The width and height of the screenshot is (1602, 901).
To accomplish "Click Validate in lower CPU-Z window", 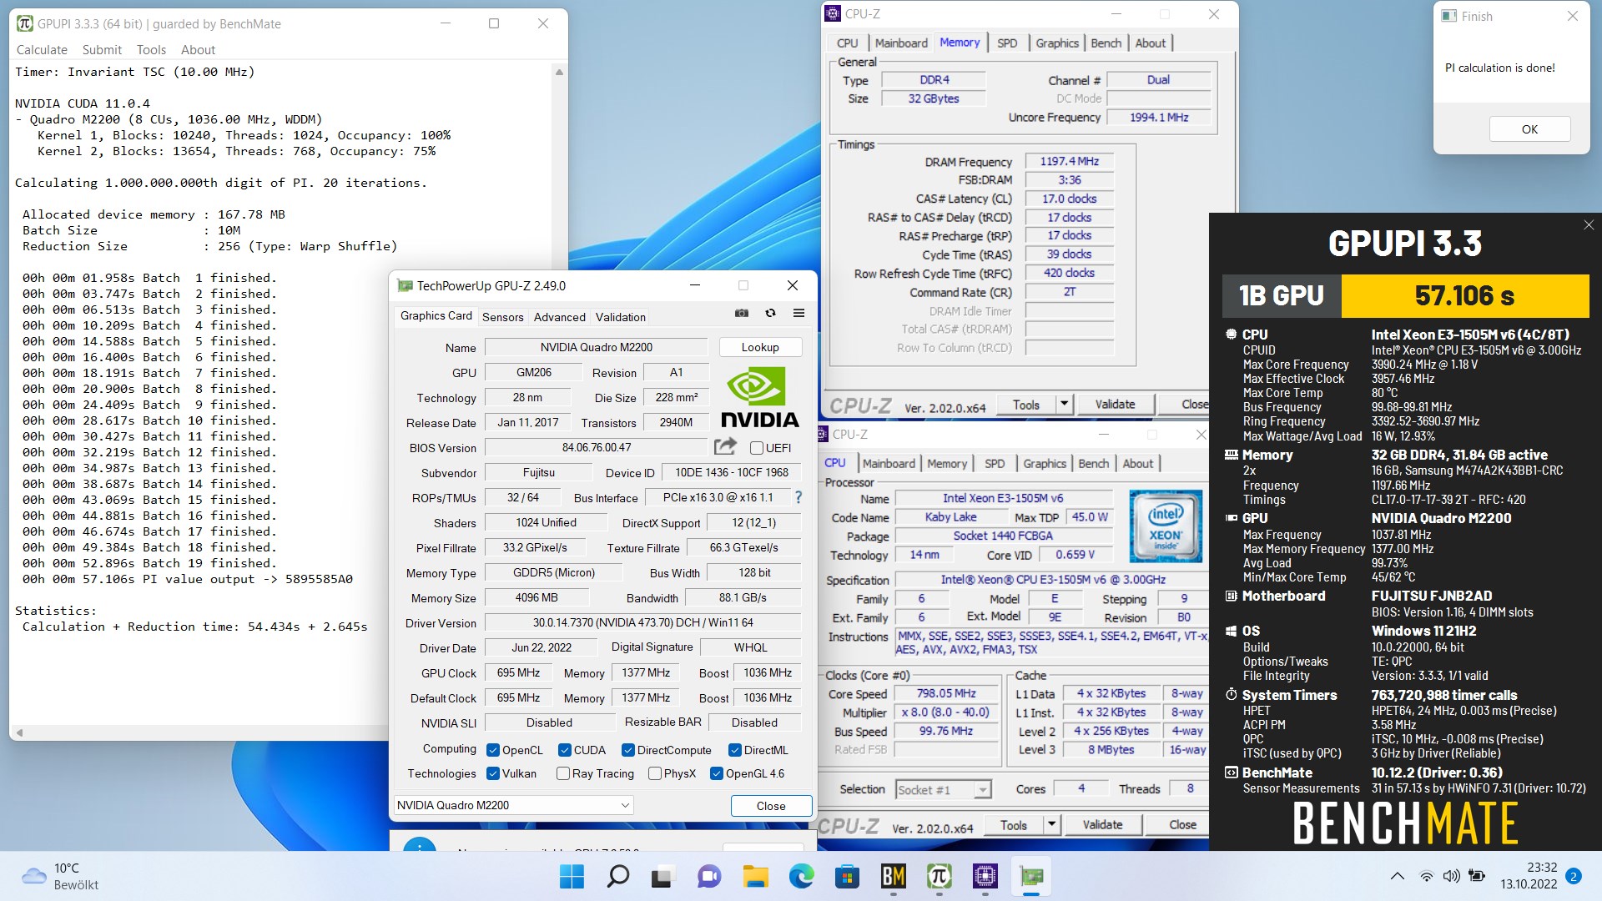I will (x=1102, y=824).
